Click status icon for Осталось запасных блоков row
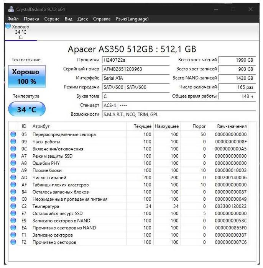This screenshot has height=268, width=263. click(x=13, y=192)
